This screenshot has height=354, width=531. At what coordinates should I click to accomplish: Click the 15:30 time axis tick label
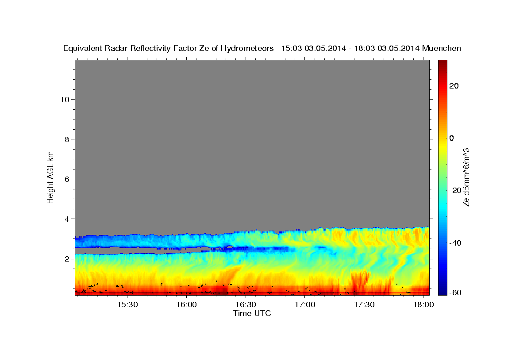coord(128,305)
